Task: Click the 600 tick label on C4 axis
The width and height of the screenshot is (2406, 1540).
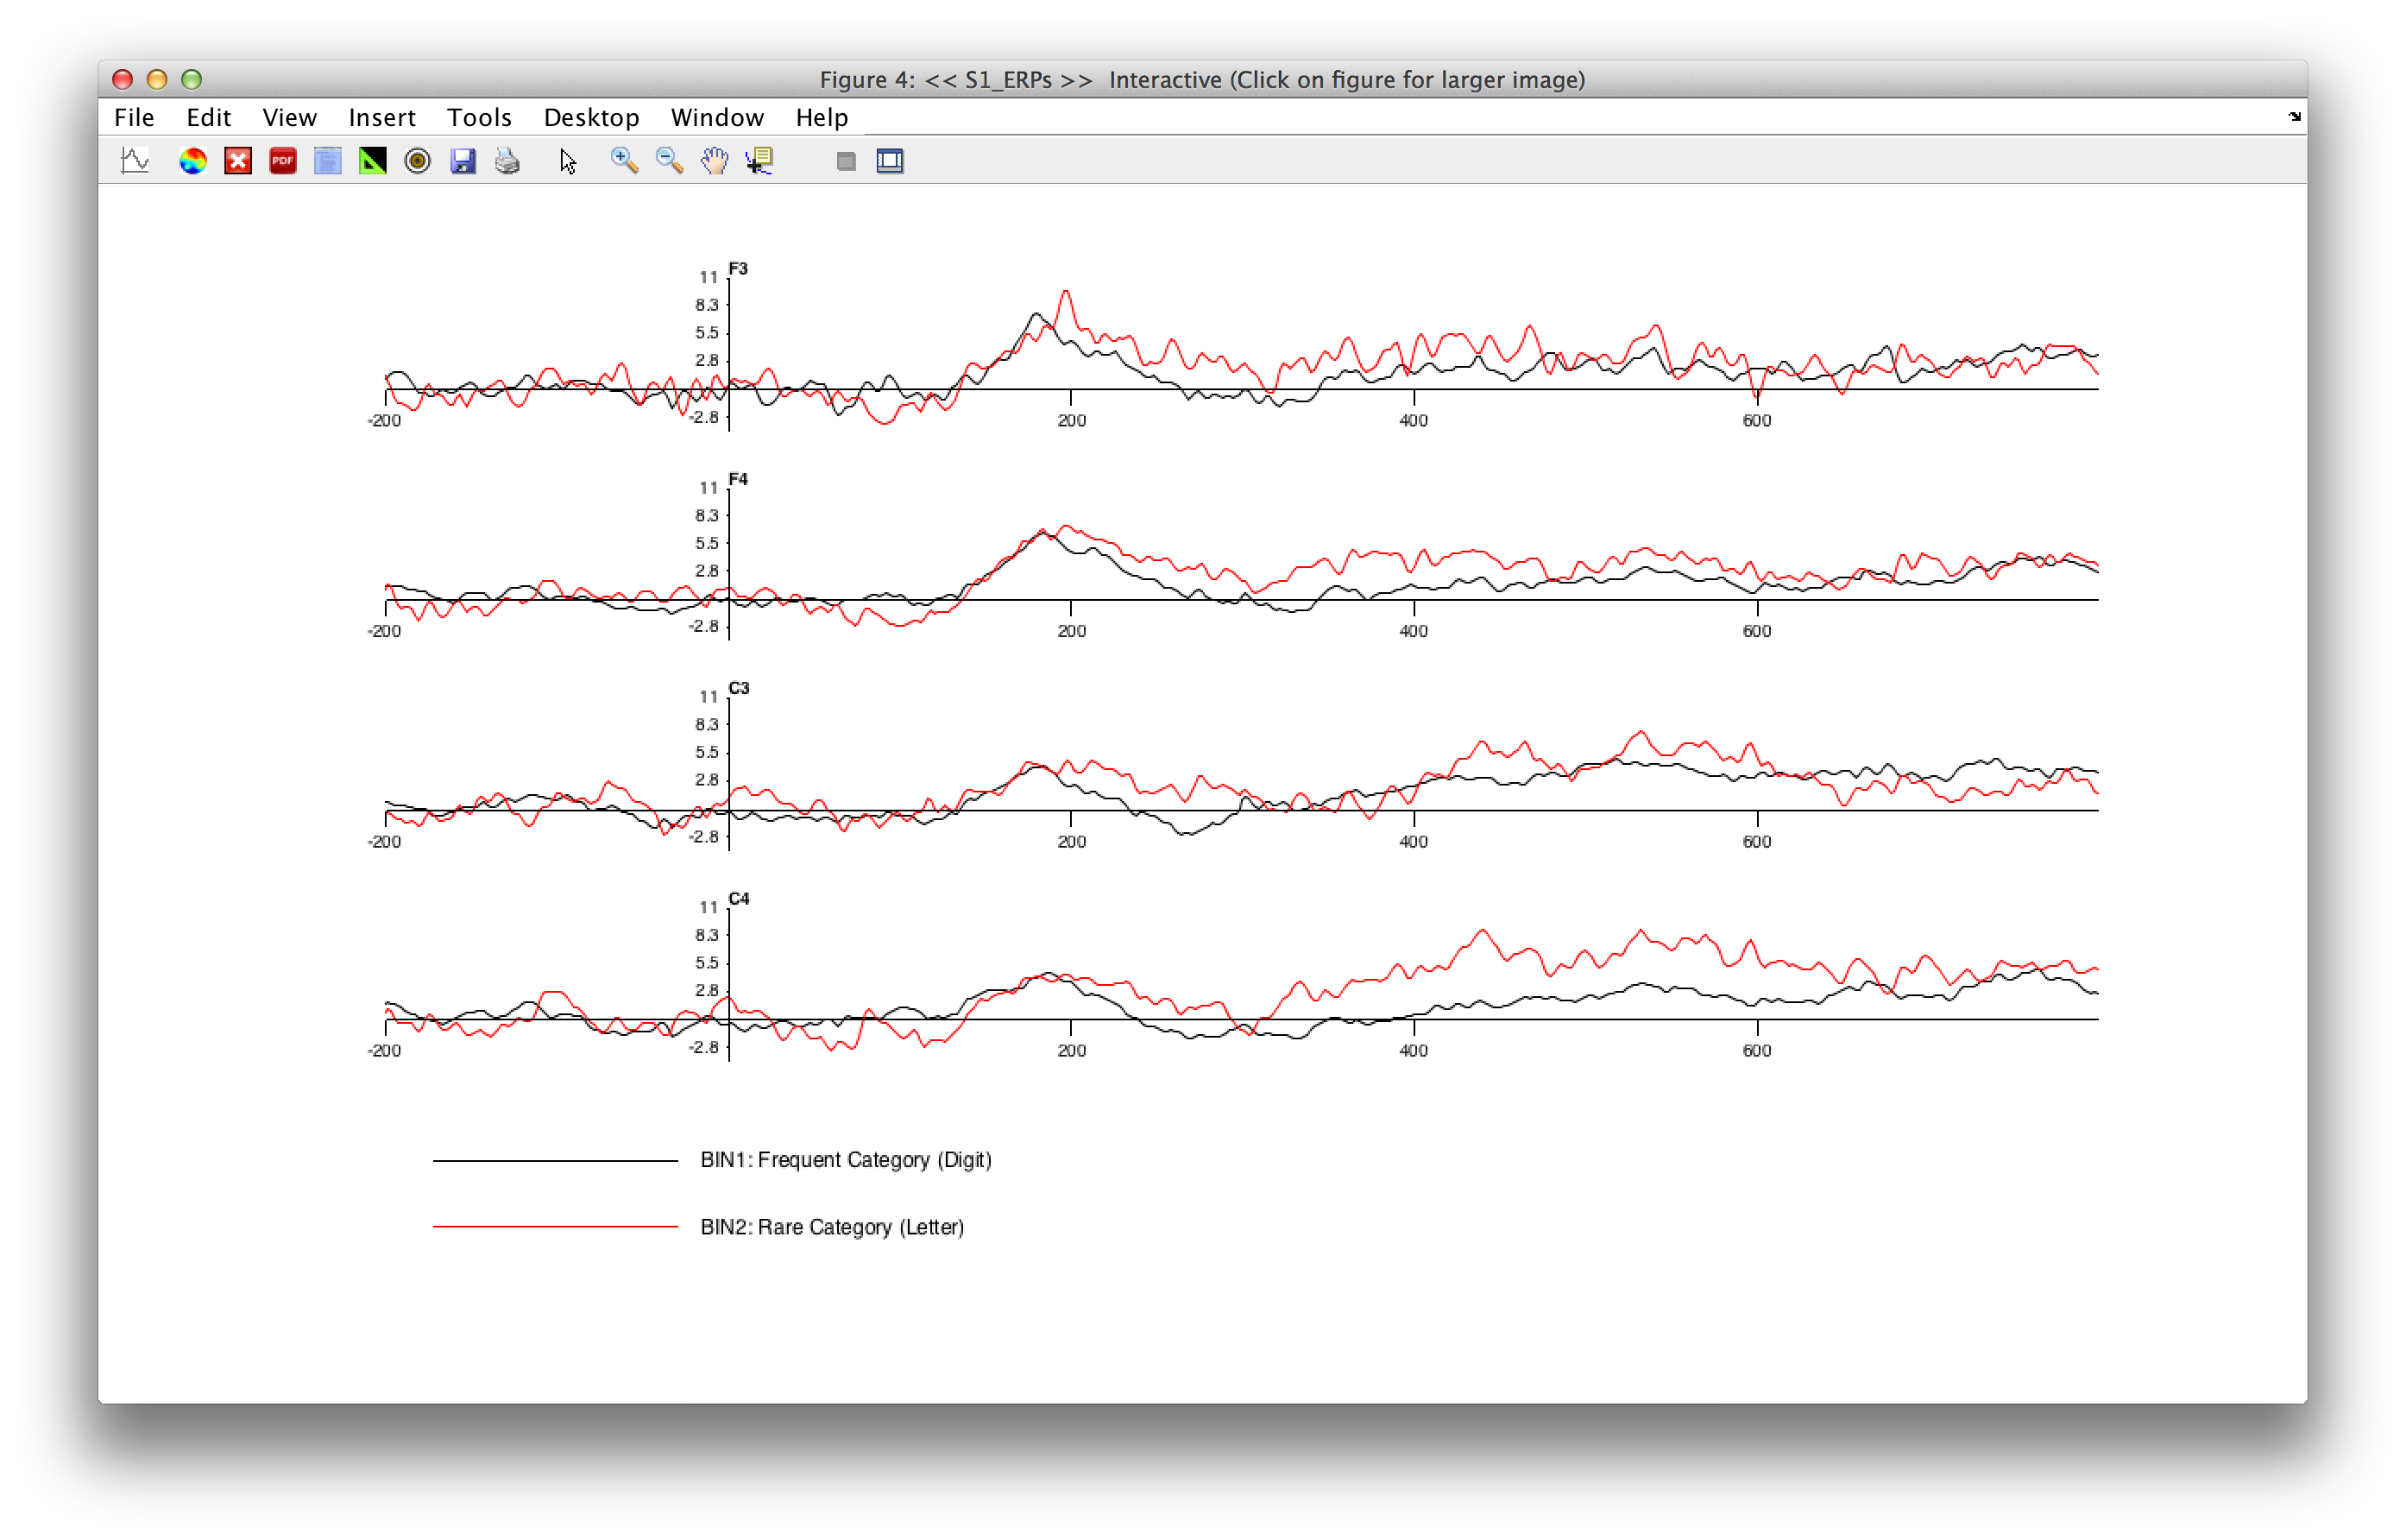Action: 1757,1051
